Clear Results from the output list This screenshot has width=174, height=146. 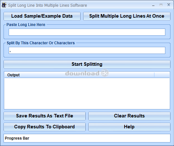129,116
